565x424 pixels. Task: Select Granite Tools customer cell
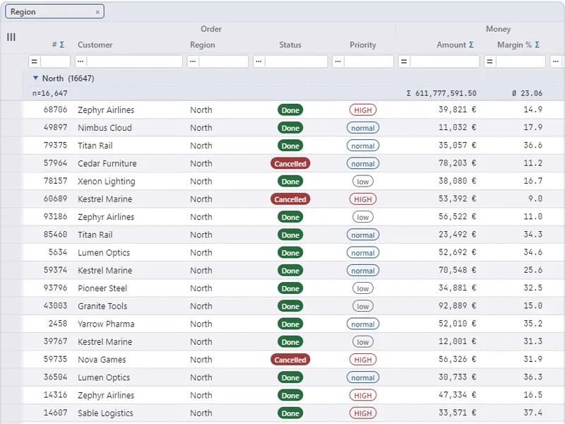coord(102,306)
